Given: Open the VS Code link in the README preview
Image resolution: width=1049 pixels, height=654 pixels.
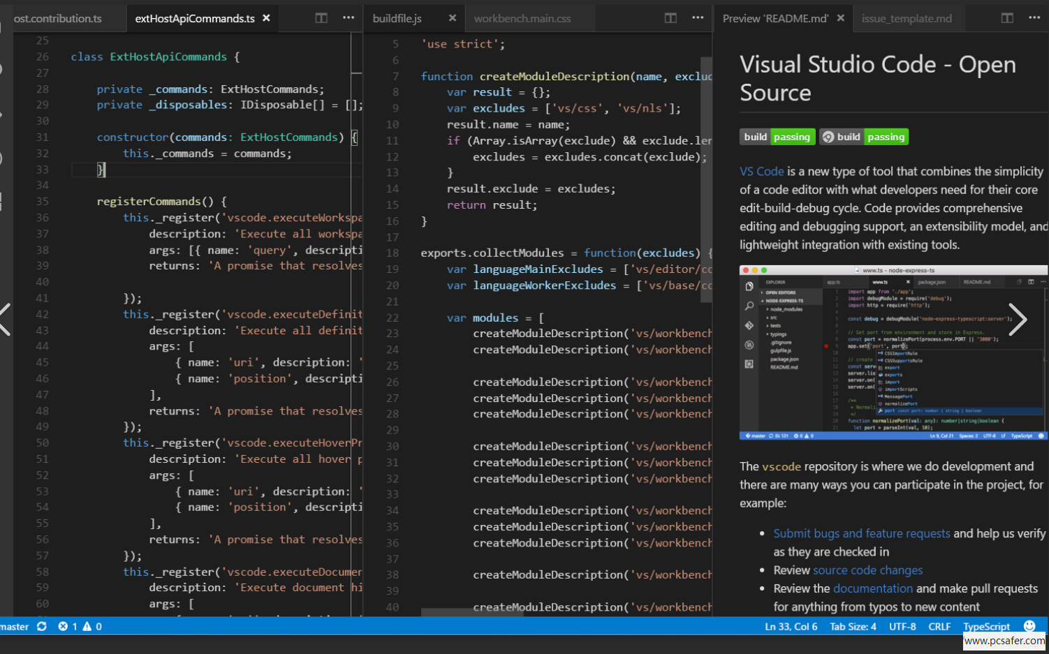Looking at the screenshot, I should click(x=762, y=171).
